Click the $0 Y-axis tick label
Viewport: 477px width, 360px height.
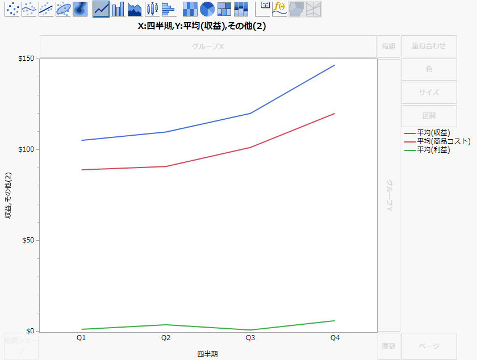(30, 331)
